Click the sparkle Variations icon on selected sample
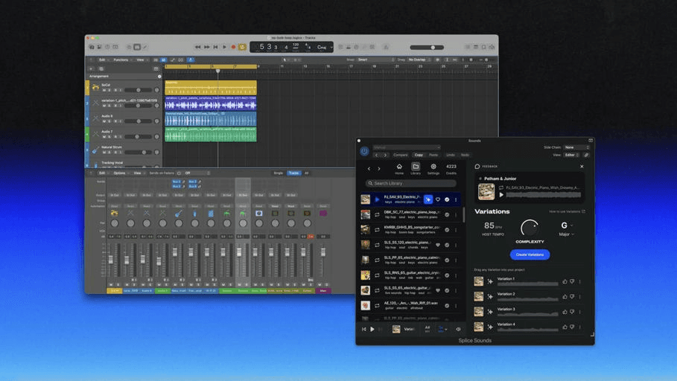This screenshot has height=381, width=677. (x=428, y=199)
